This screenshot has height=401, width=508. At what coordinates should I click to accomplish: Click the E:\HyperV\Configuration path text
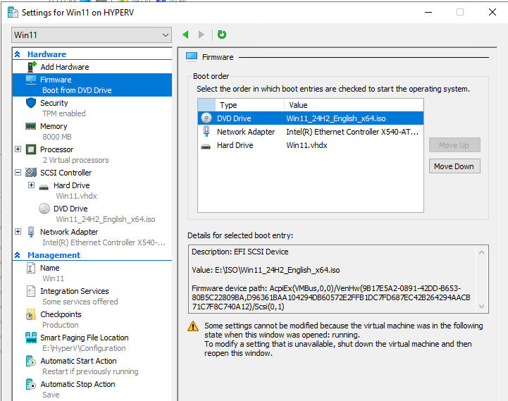click(85, 348)
